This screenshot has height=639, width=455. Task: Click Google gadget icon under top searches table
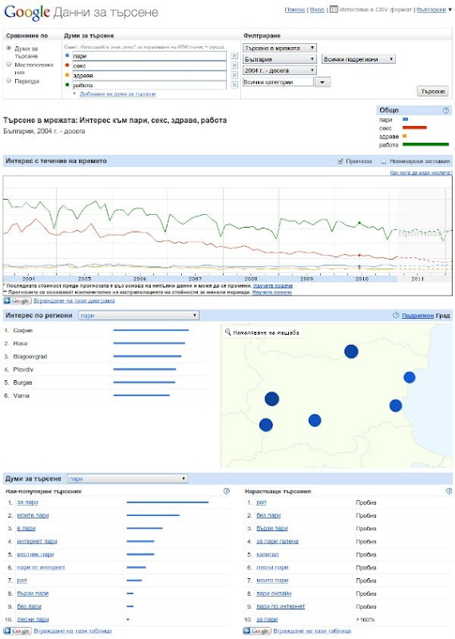coord(17,631)
